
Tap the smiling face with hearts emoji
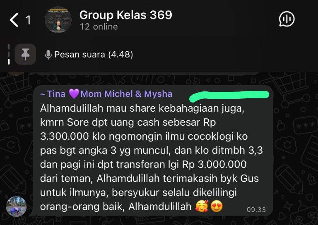202,206
